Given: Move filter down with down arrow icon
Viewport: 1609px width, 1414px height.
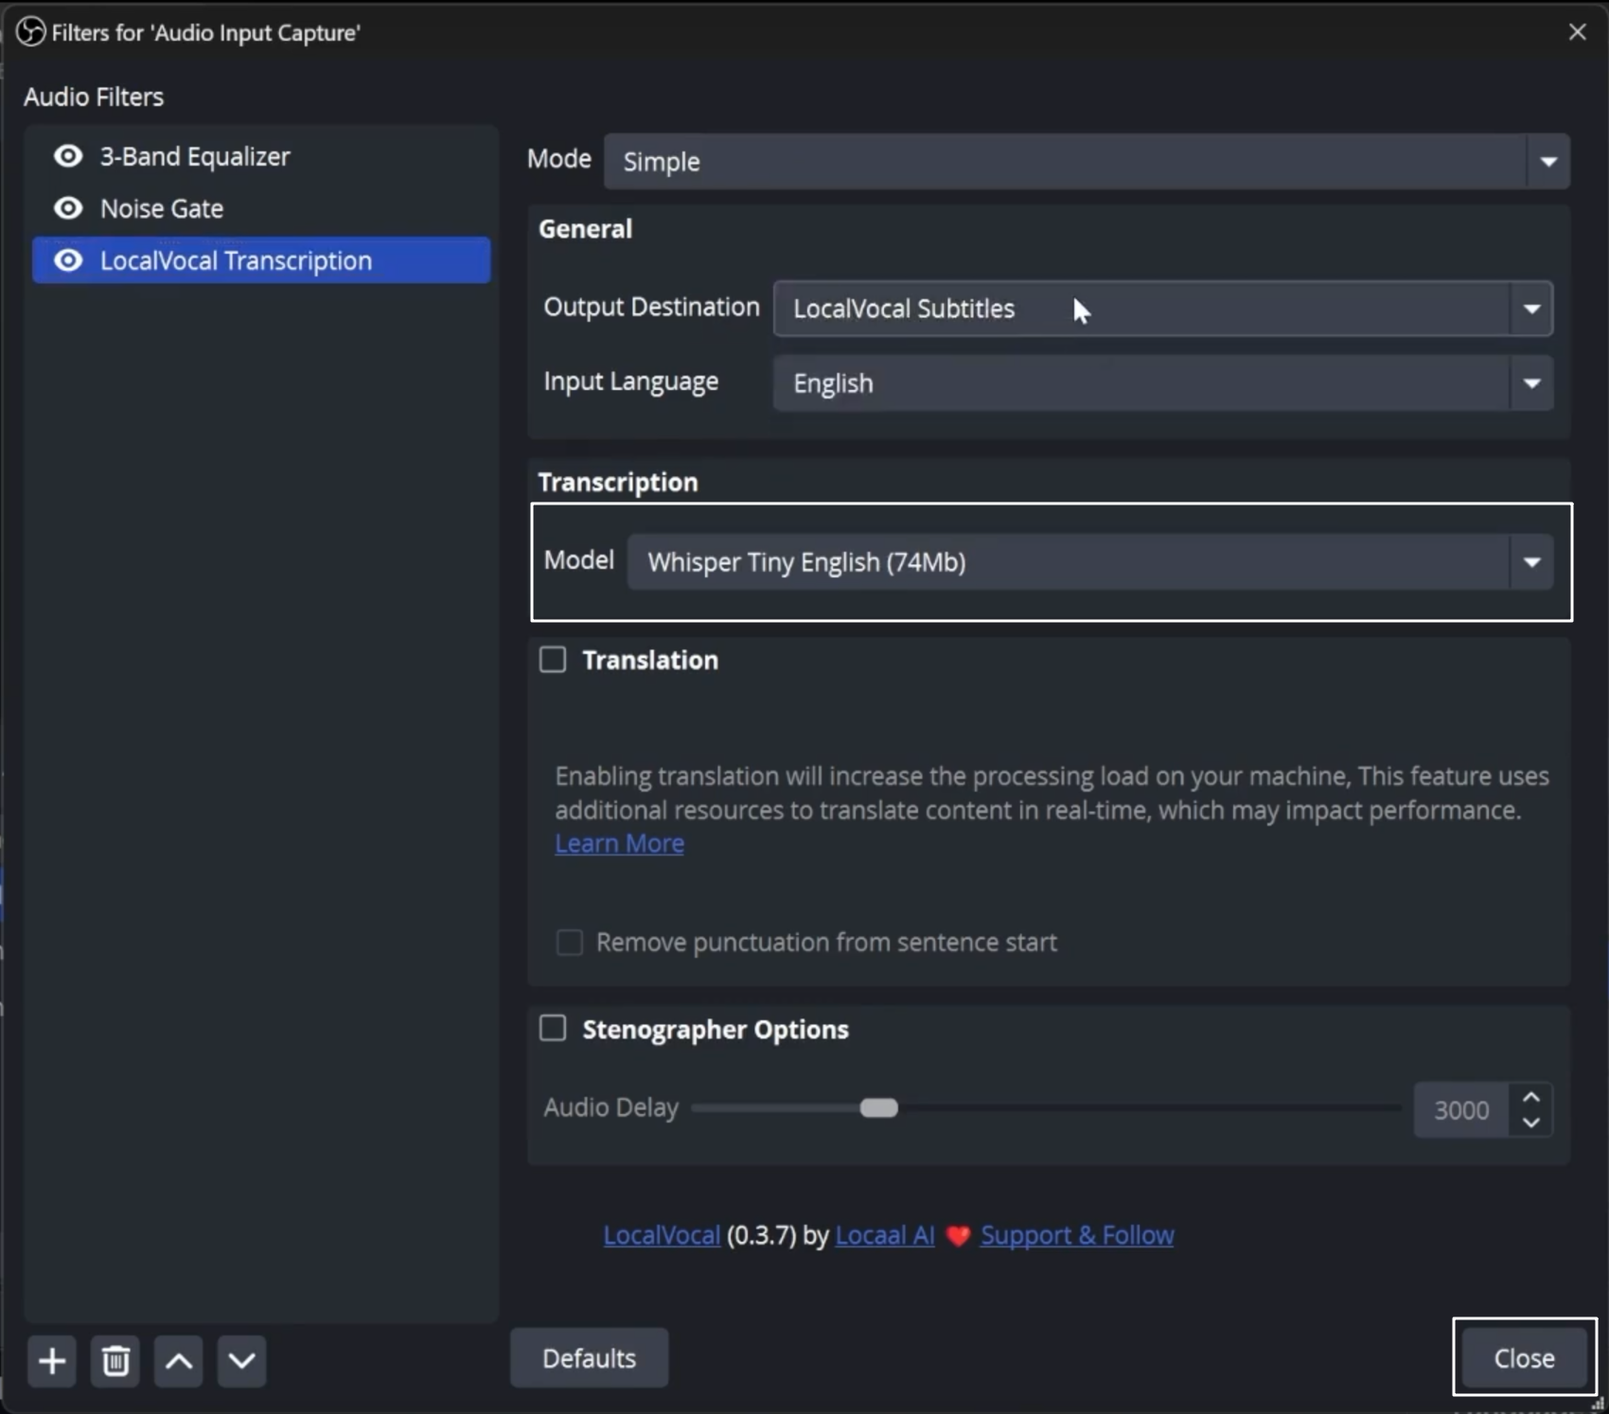Looking at the screenshot, I should (242, 1361).
